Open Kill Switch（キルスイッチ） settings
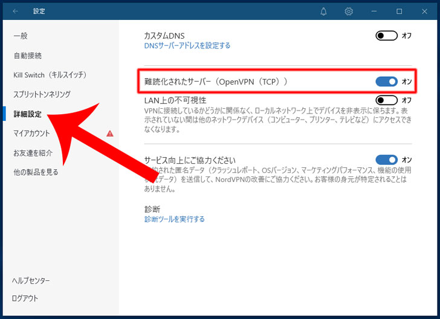This screenshot has width=440, height=319. click(x=50, y=75)
